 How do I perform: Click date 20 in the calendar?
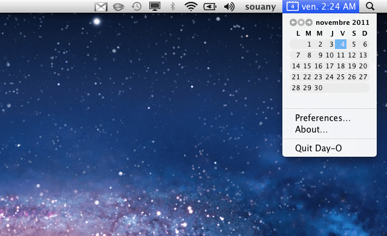pyautogui.click(x=363, y=66)
